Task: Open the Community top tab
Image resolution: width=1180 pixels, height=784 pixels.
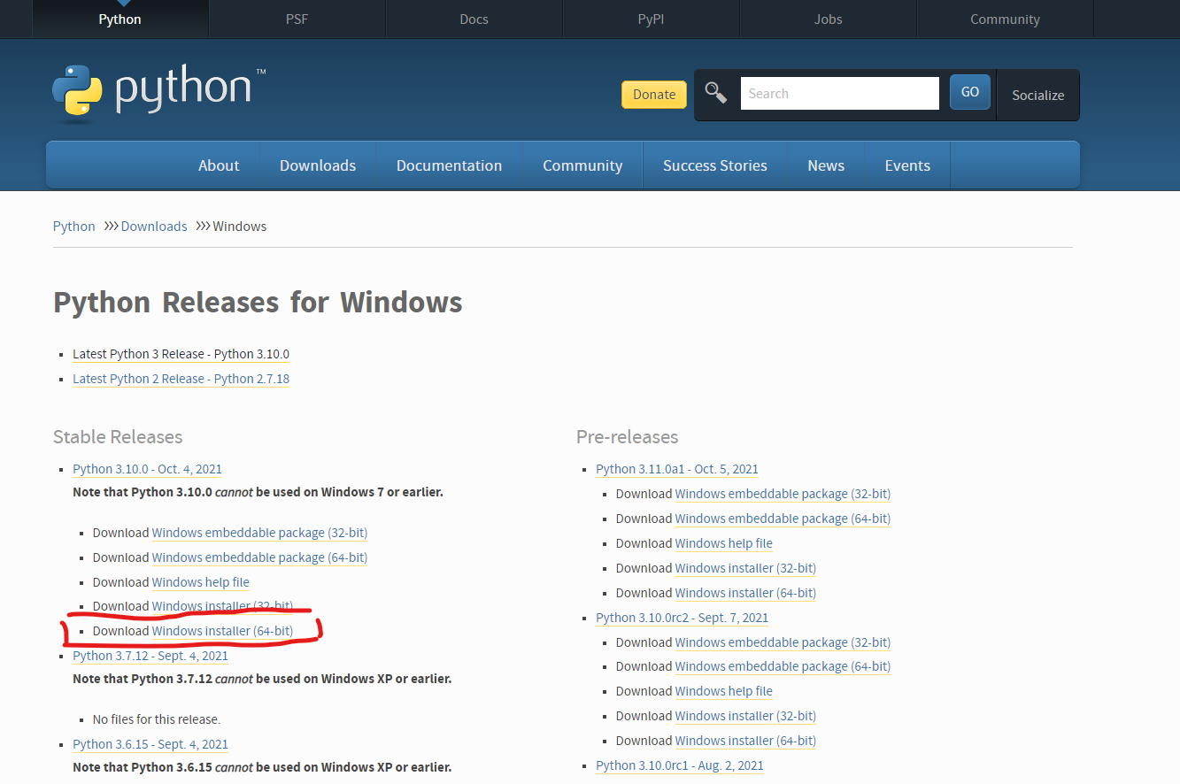Action: click(x=1006, y=19)
